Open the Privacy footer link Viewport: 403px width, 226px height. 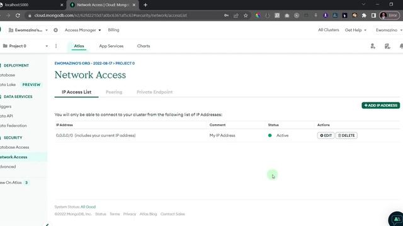(x=130, y=214)
